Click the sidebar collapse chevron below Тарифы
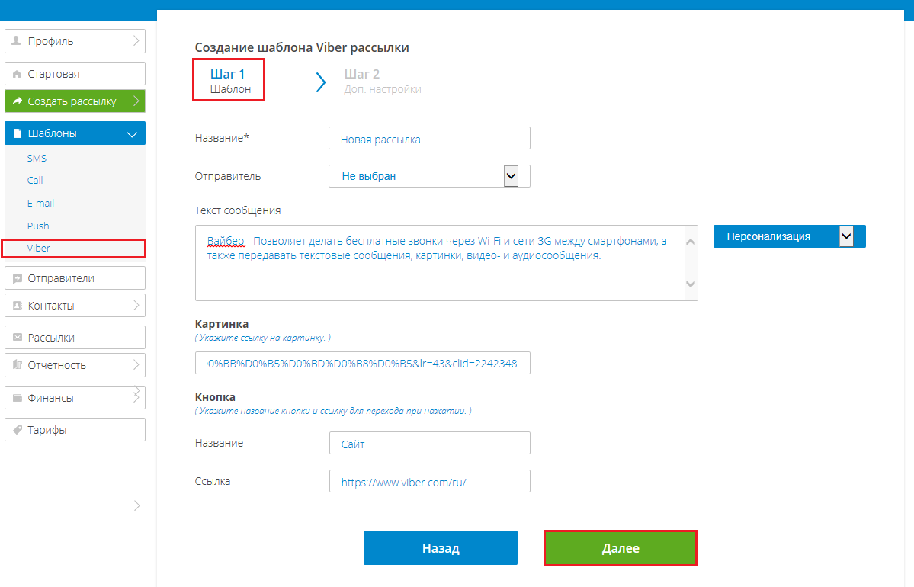This screenshot has width=914, height=587. [136, 505]
